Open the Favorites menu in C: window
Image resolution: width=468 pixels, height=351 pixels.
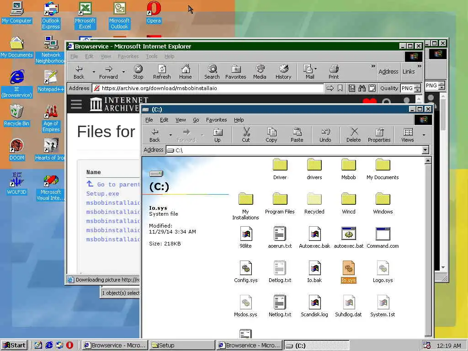pos(216,120)
